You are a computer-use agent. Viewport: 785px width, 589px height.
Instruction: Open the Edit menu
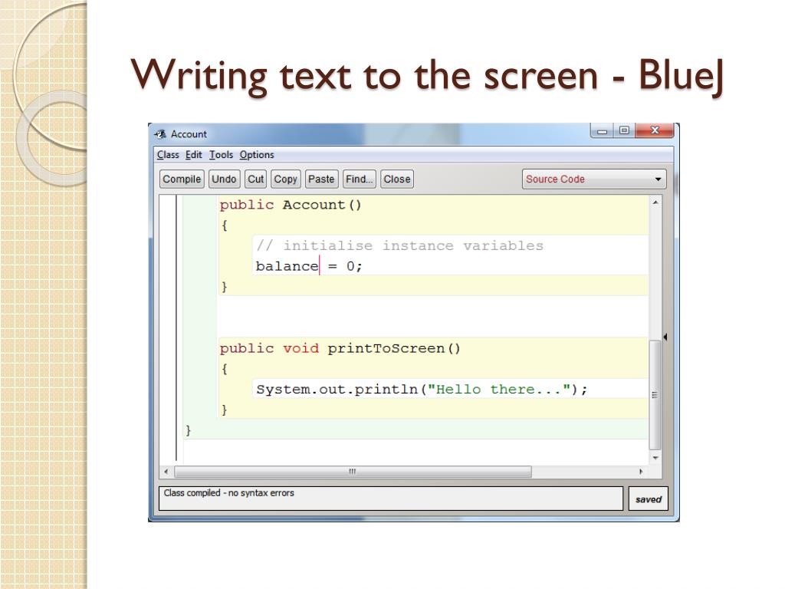[193, 155]
